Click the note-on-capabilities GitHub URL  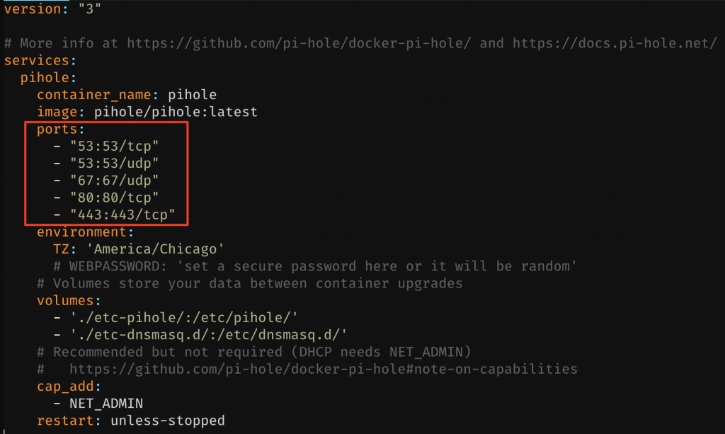click(323, 369)
